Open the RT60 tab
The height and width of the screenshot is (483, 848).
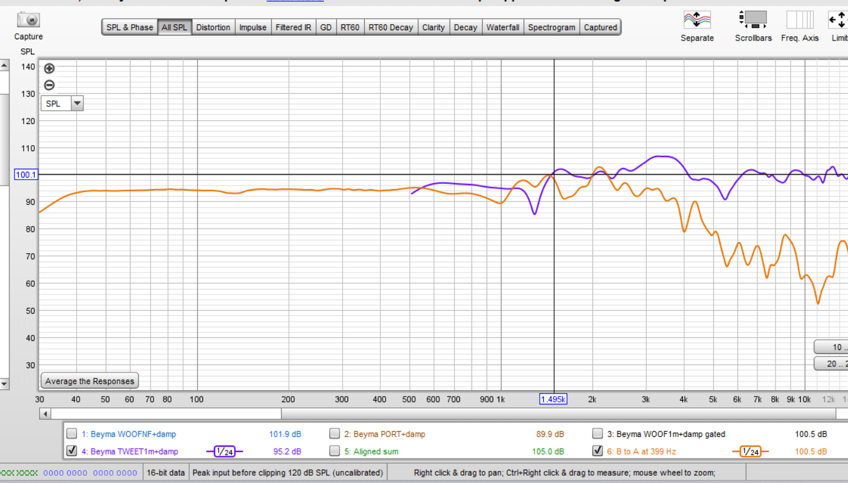[x=350, y=27]
